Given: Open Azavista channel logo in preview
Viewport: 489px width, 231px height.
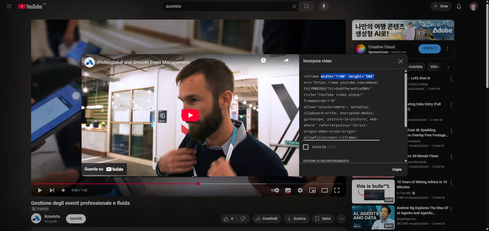Looking at the screenshot, I should tap(90, 62).
